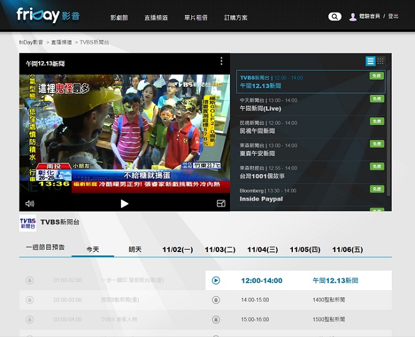Open the 單片租借 menu
The image size is (415, 337).
tap(196, 17)
